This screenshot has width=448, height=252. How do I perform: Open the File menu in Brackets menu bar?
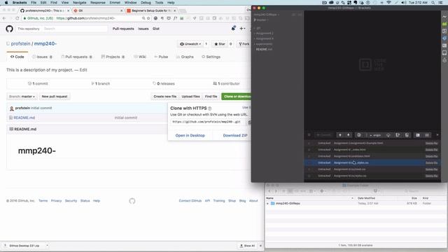34,3
